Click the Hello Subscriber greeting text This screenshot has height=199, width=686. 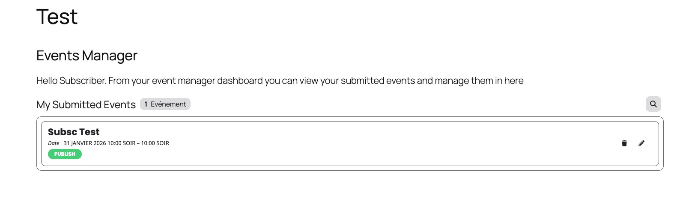click(x=71, y=81)
